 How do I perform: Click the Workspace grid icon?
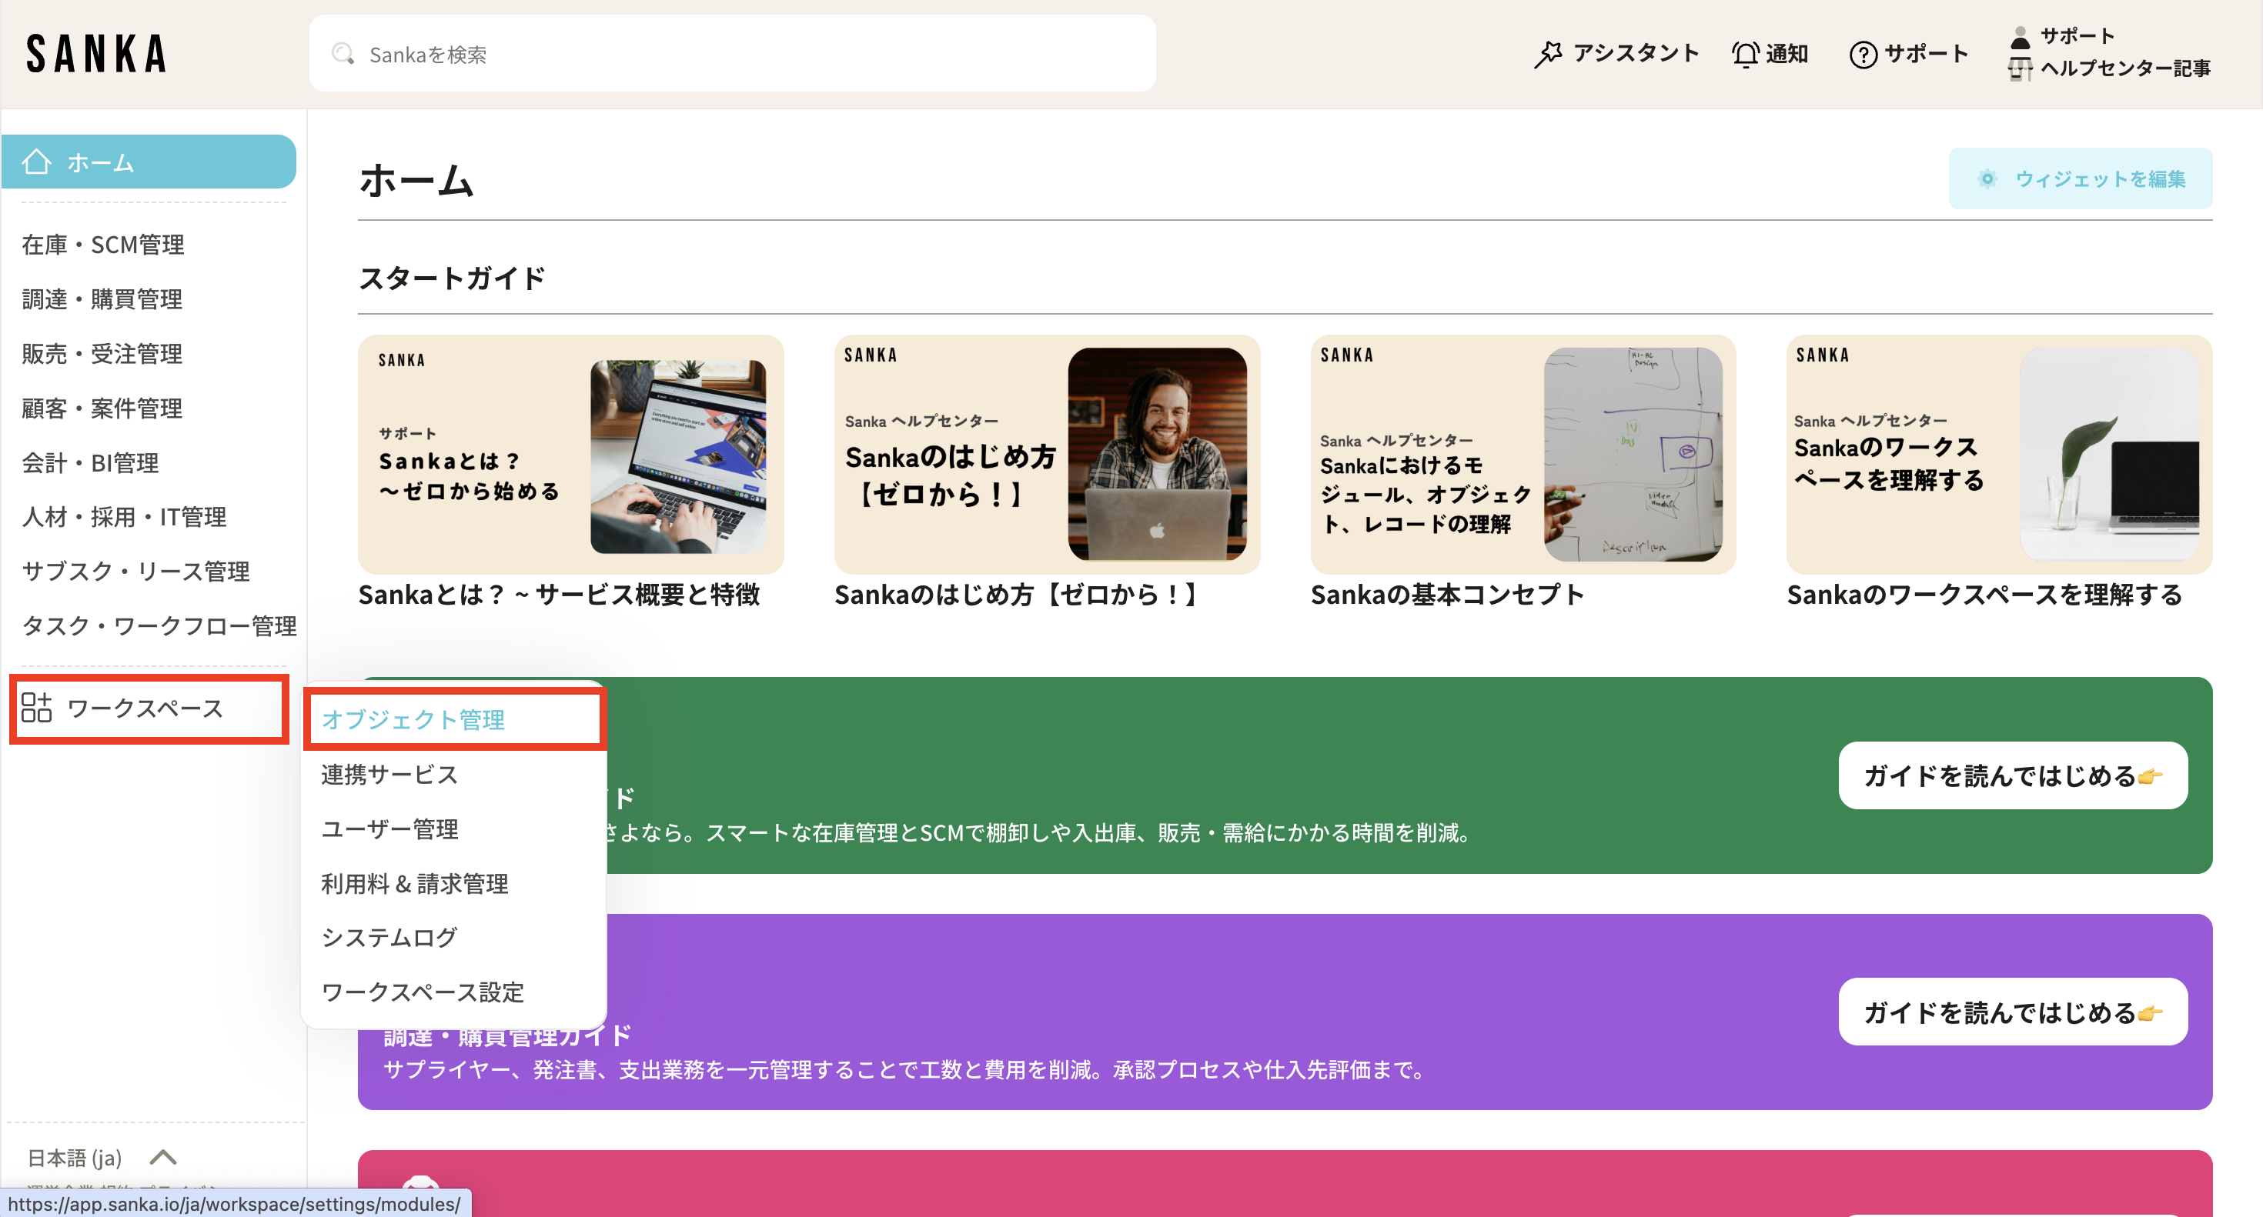(37, 708)
